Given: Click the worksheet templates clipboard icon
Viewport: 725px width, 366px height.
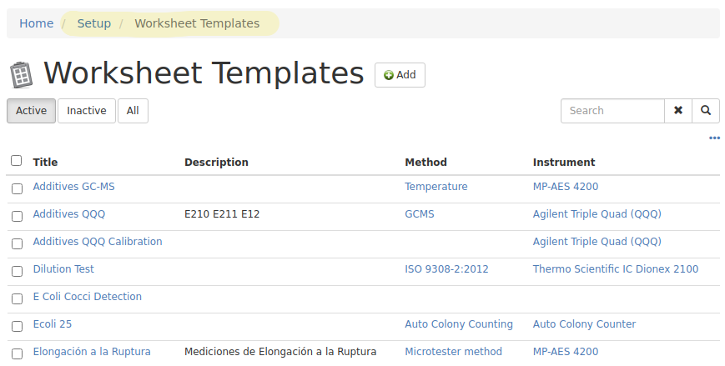Looking at the screenshot, I should [x=21, y=75].
